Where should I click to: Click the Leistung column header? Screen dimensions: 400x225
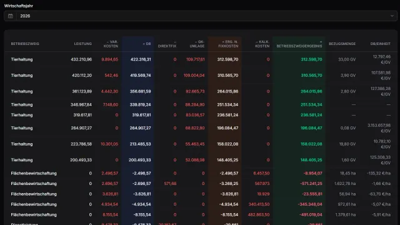coord(83,44)
